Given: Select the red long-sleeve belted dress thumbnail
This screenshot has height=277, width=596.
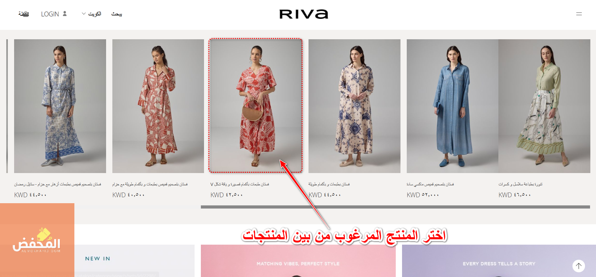Looking at the screenshot, I should [158, 106].
